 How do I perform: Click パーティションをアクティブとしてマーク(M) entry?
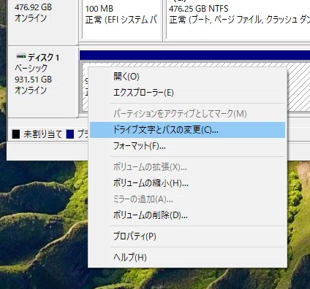click(x=187, y=114)
